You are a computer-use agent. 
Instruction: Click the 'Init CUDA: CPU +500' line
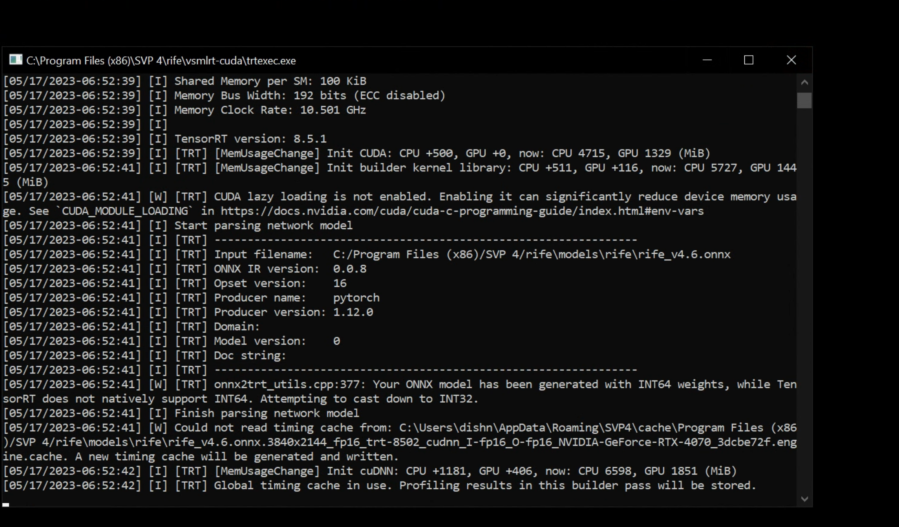coord(357,153)
